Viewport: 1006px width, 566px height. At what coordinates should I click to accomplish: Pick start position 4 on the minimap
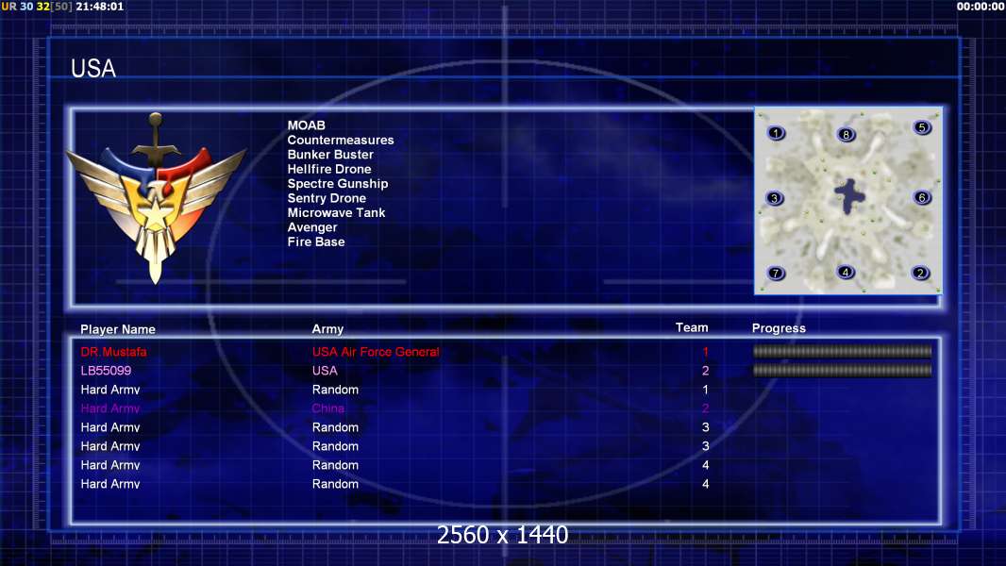pos(846,272)
